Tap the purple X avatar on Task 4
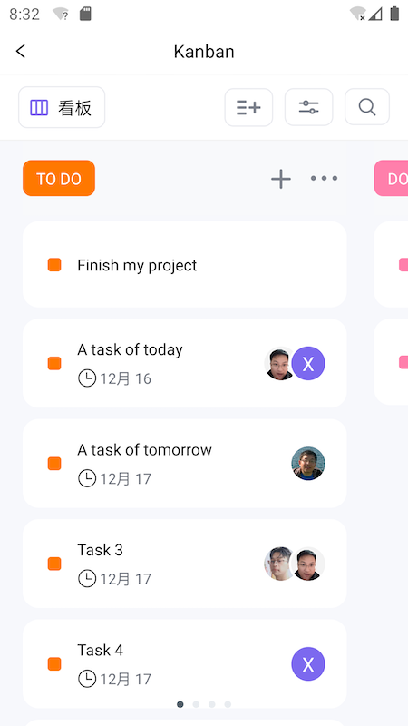This screenshot has height=726, width=408. pos(308,664)
